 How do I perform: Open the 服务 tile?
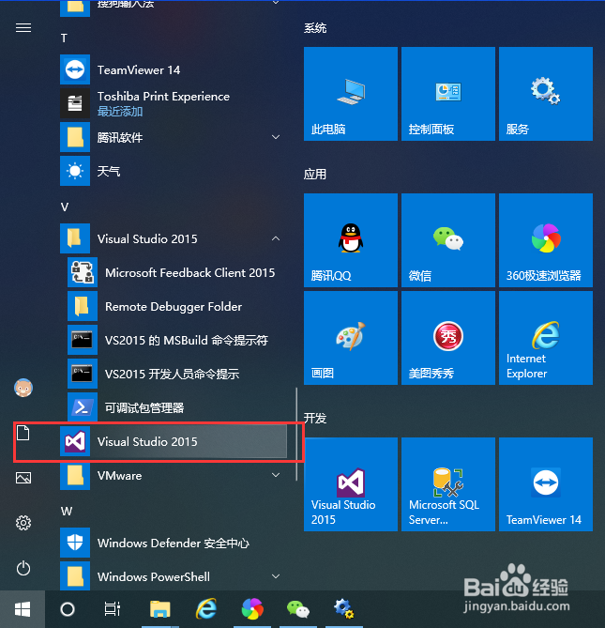(x=546, y=94)
